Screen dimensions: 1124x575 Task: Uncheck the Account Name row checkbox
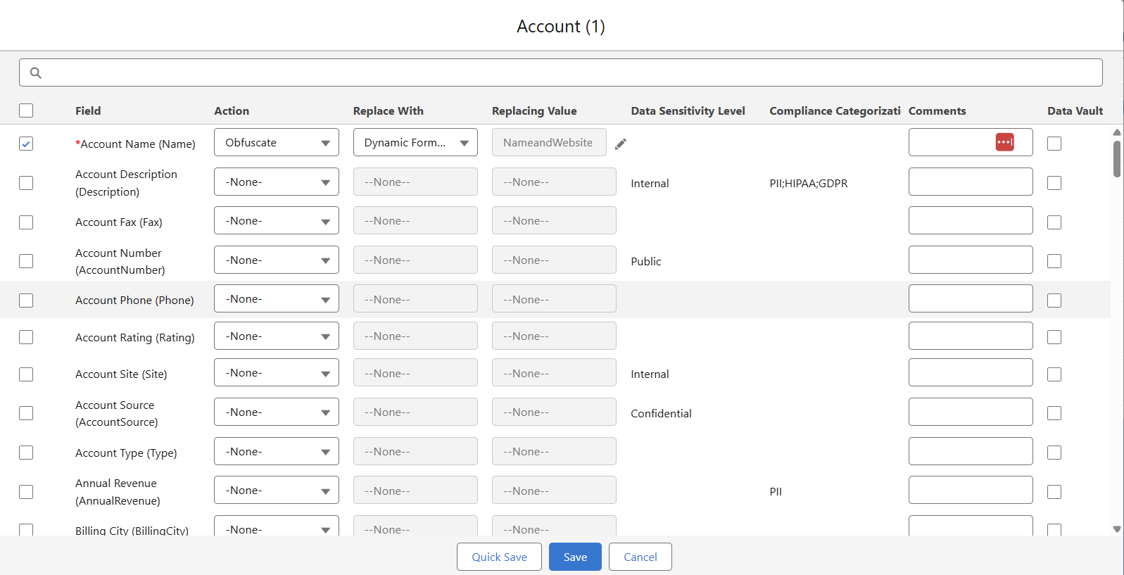pyautogui.click(x=26, y=144)
